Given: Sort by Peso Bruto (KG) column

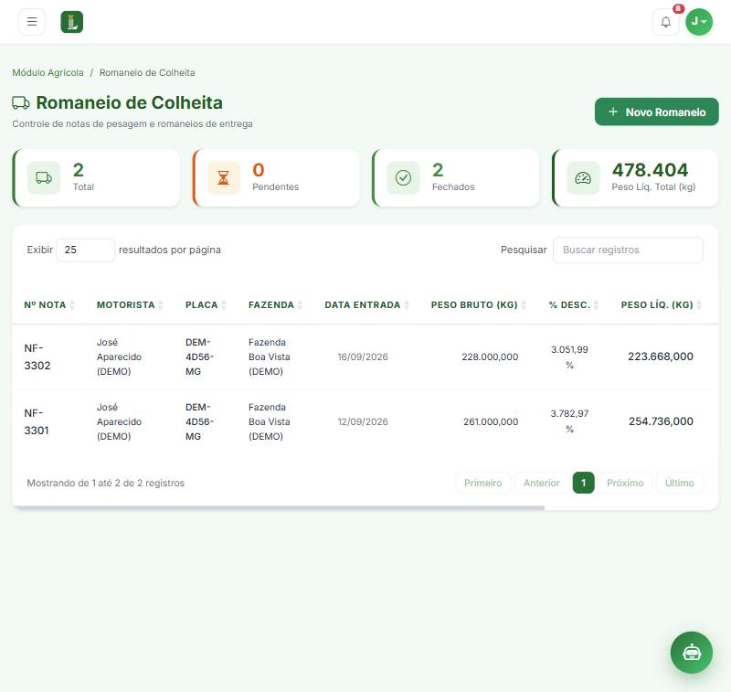Looking at the screenshot, I should [478, 304].
